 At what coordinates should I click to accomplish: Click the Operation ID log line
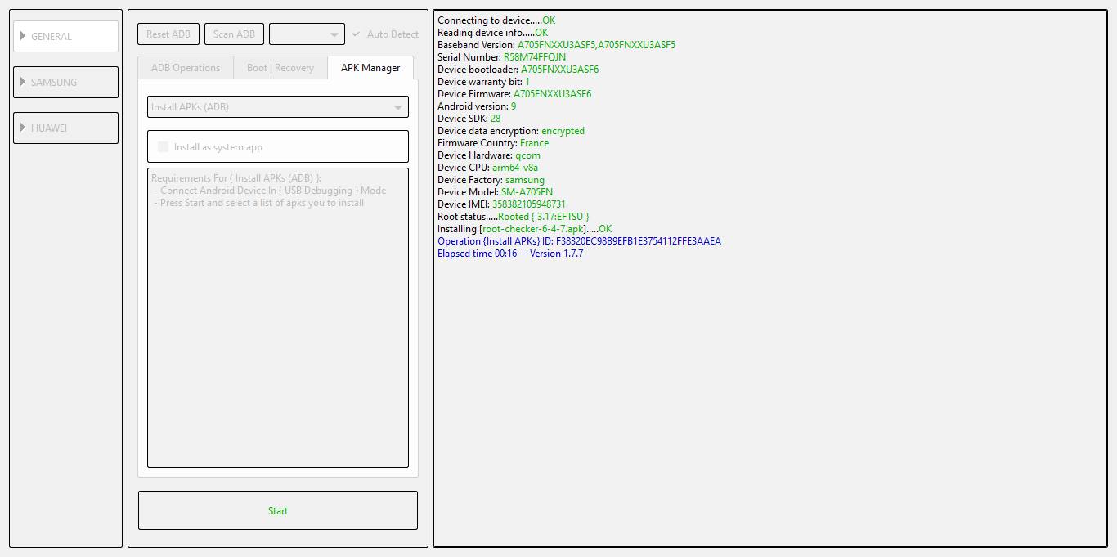click(x=579, y=241)
